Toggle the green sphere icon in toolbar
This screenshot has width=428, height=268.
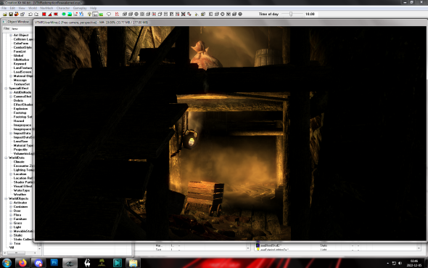coord(64,14)
